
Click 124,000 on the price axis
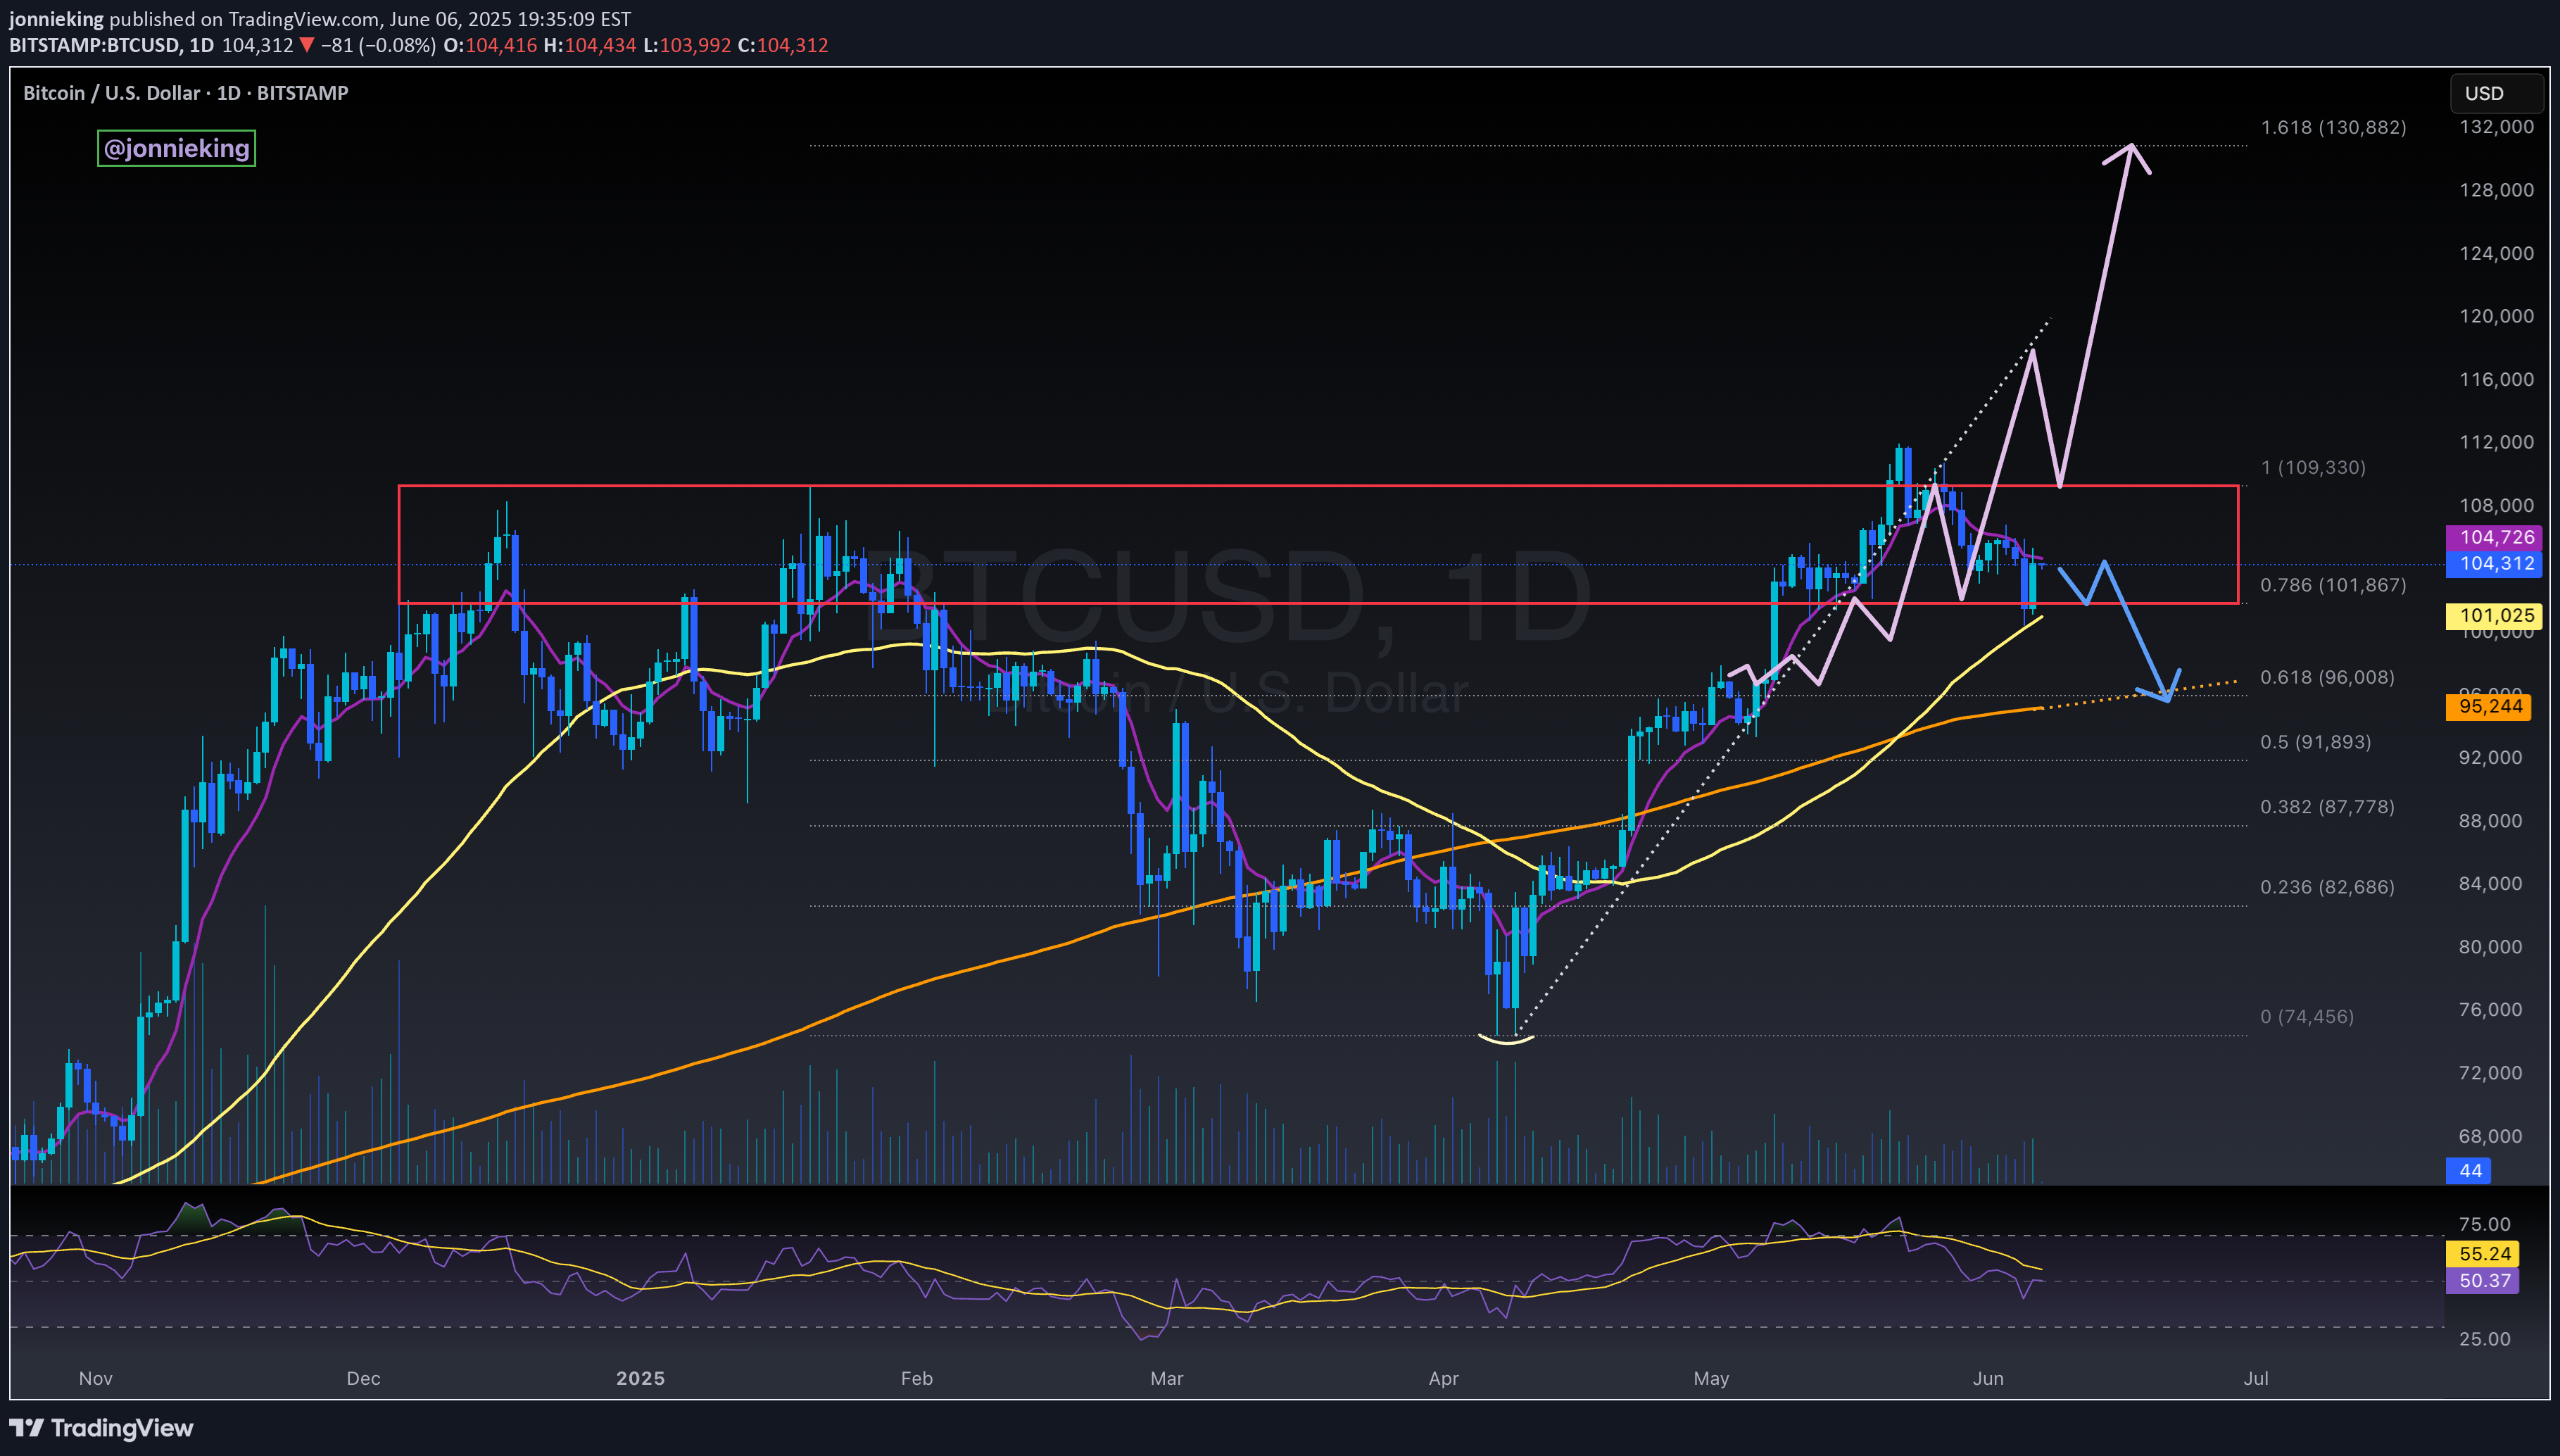(x=2496, y=253)
